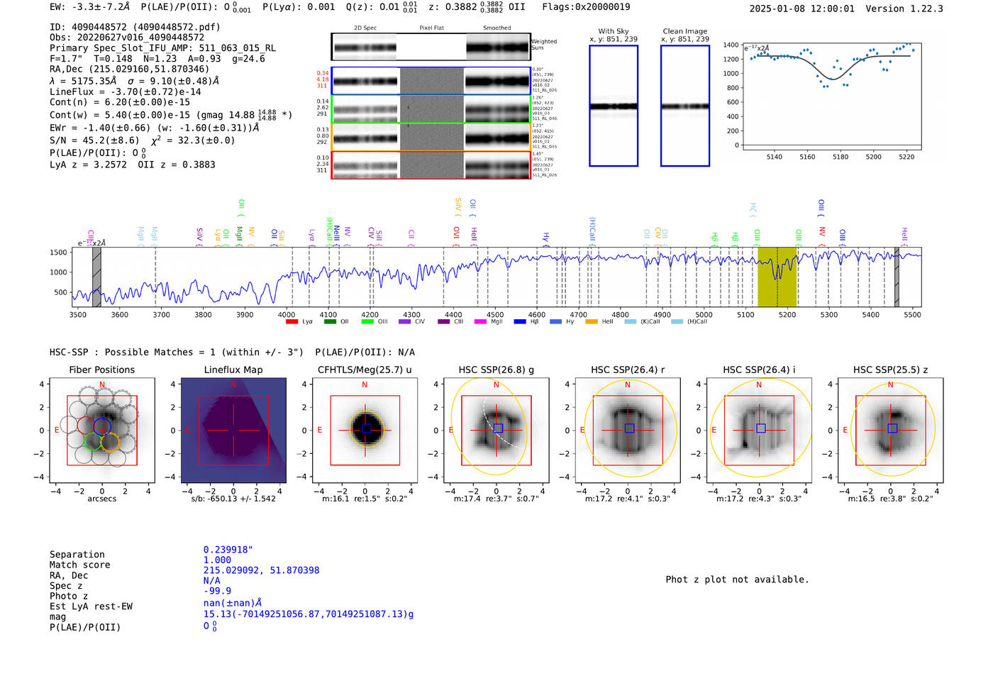Click the orange-bordered 2D fiber spectrum row
The width and height of the screenshot is (993, 676).
[x=431, y=137]
